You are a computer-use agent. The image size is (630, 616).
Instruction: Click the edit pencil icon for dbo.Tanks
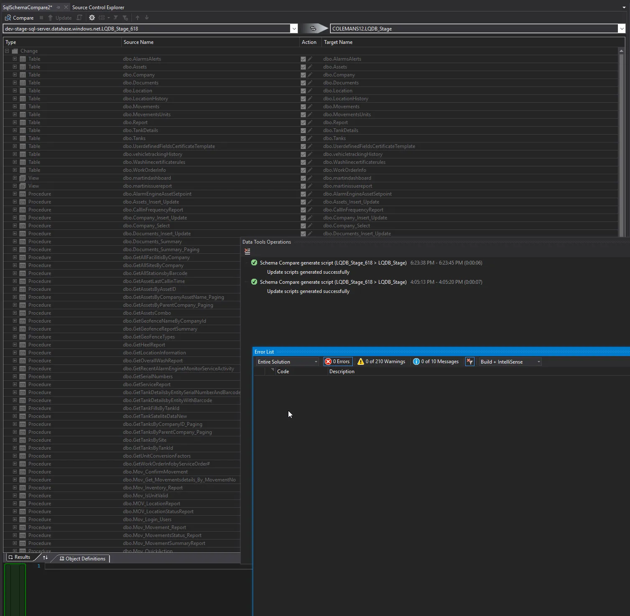click(x=310, y=138)
